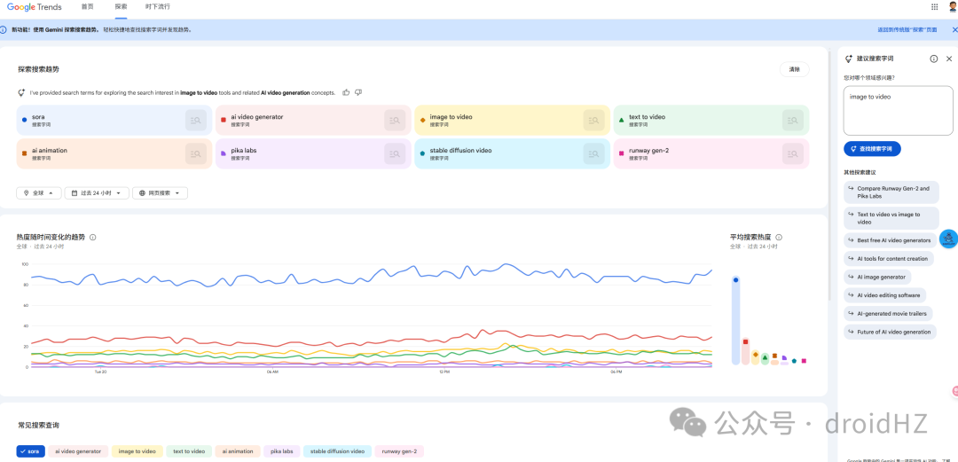Go to the 首页 tab
The image size is (958, 462).
click(x=87, y=6)
